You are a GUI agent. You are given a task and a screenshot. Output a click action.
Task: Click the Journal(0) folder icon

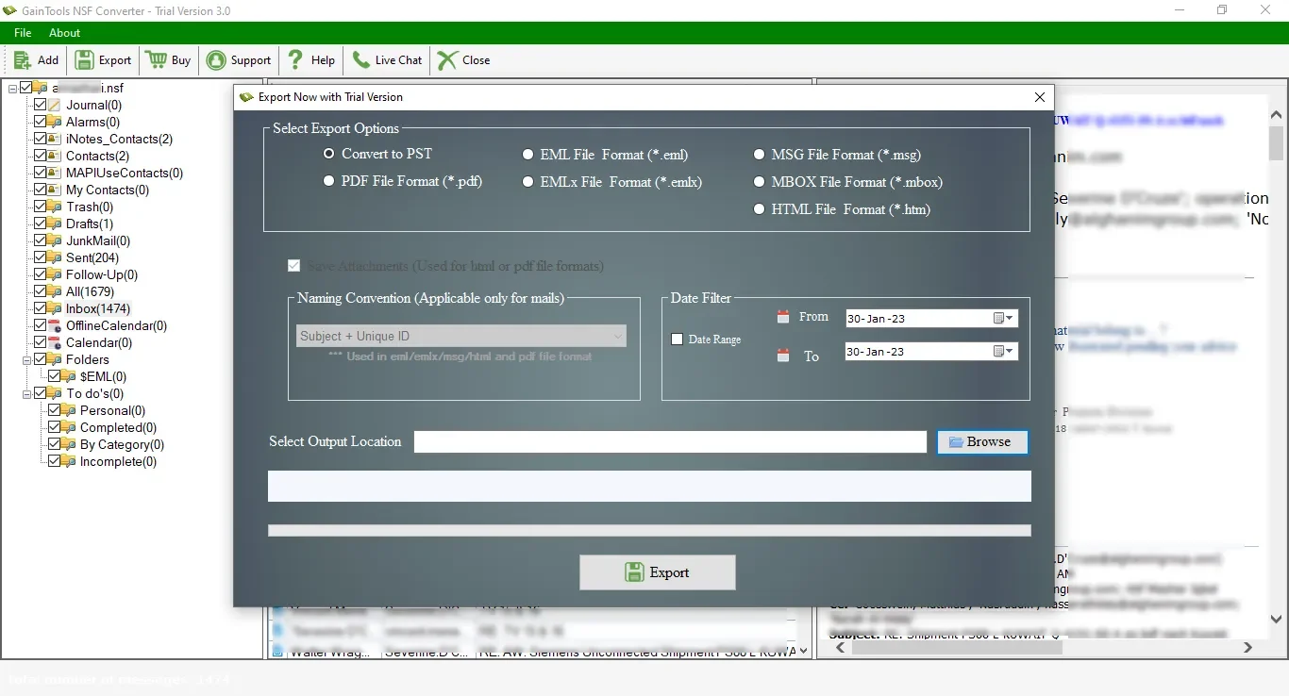[x=55, y=106]
